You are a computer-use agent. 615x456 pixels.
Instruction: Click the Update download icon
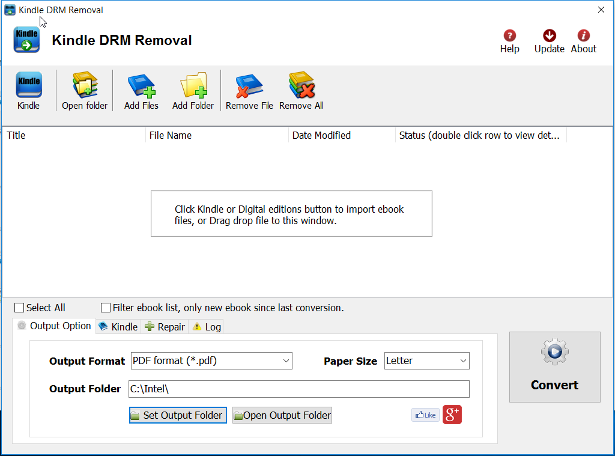tap(549, 36)
